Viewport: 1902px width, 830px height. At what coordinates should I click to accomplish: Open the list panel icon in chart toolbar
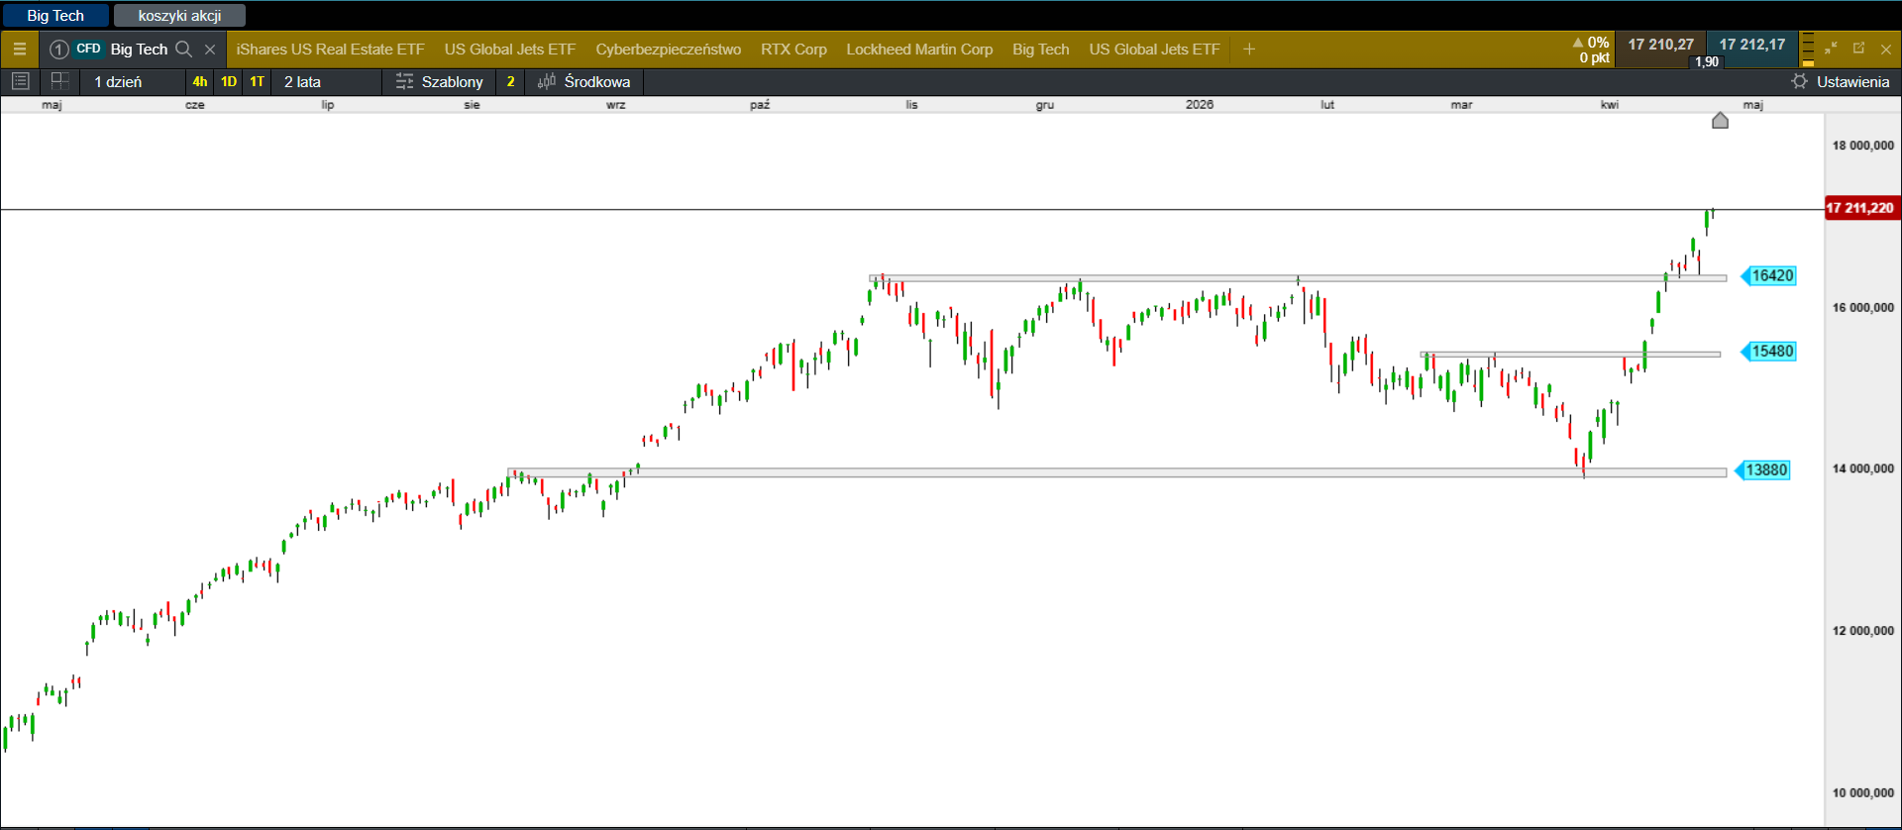[20, 81]
